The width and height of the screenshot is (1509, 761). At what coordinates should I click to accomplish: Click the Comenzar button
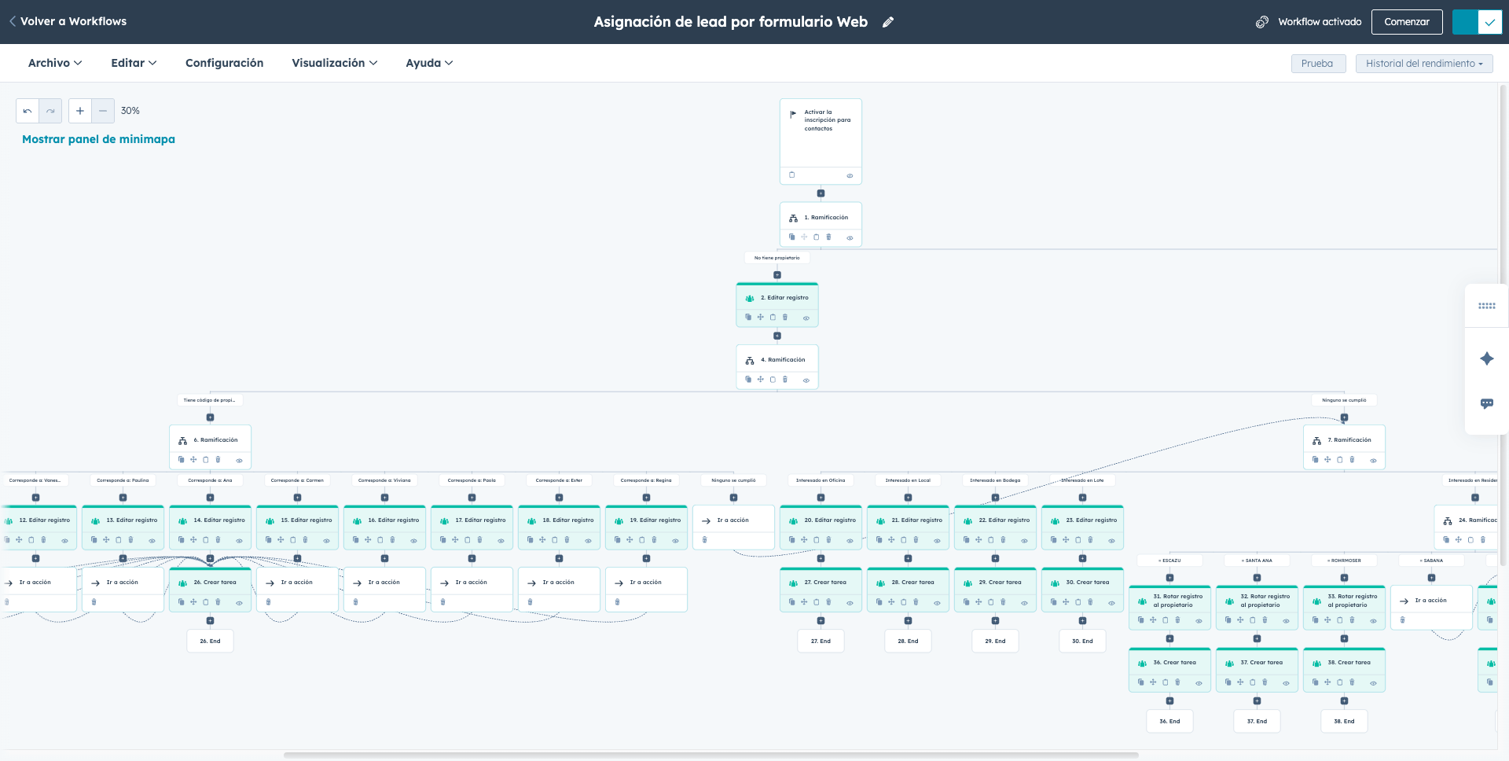[x=1406, y=22]
